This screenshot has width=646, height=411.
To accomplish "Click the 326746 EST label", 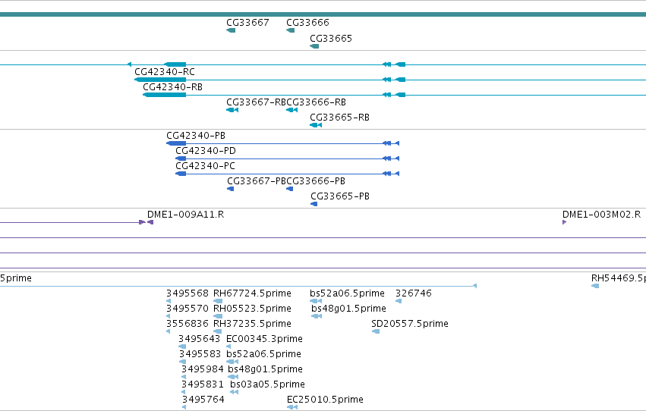I will coord(414,293).
